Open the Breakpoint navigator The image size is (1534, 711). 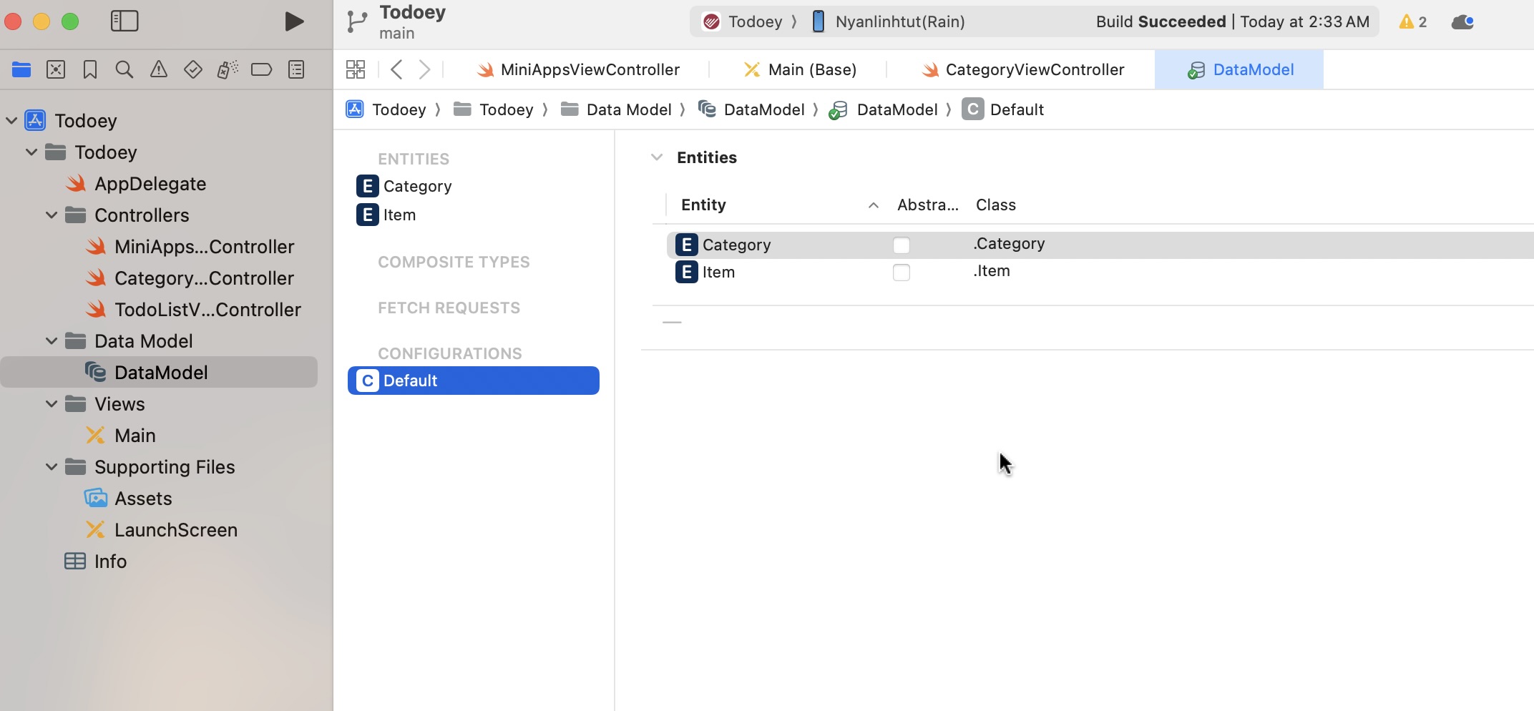click(262, 69)
